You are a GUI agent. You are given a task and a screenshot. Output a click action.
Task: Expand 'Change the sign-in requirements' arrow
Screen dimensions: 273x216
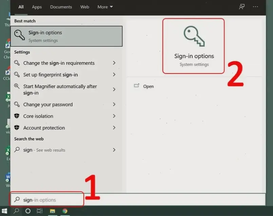114,63
